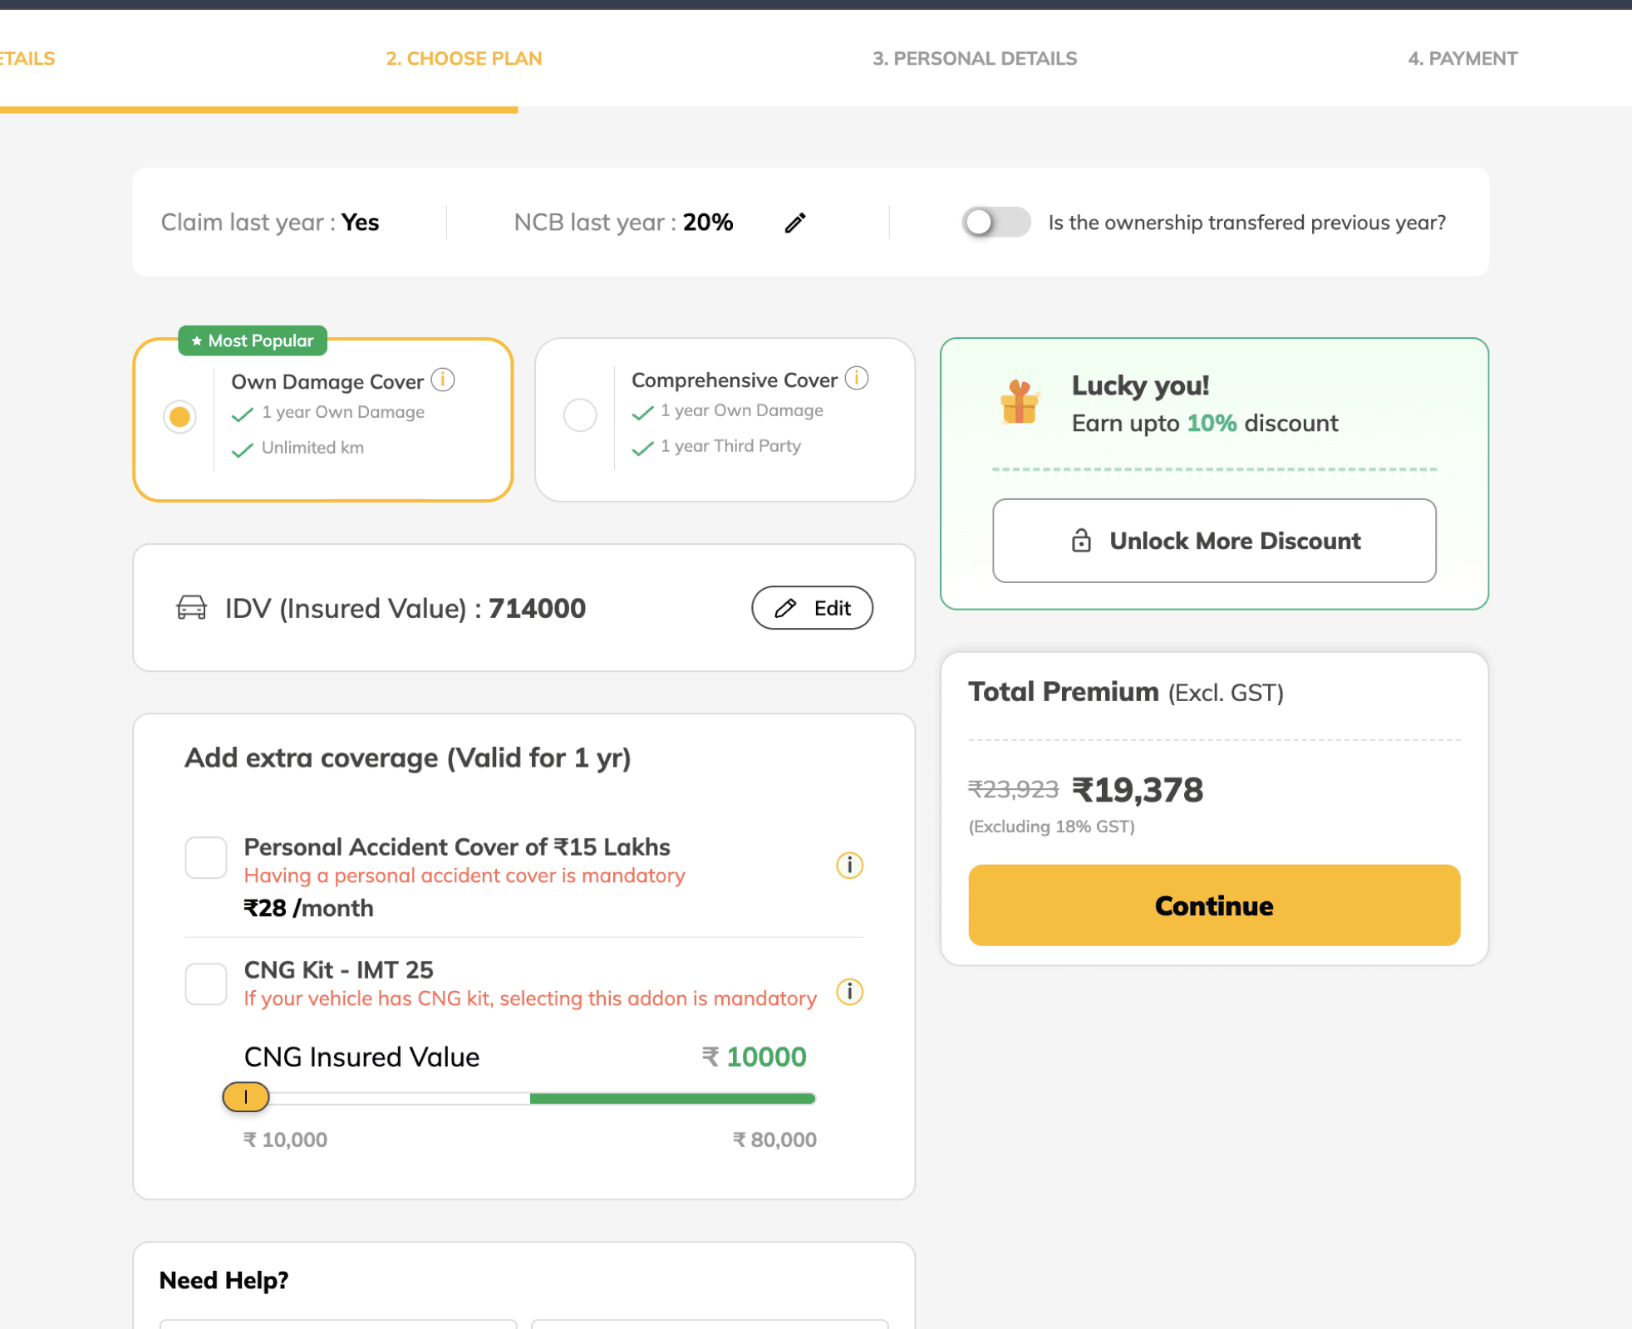Click the gift box icon
Viewport: 1632px width, 1329px height.
pyautogui.click(x=1020, y=402)
